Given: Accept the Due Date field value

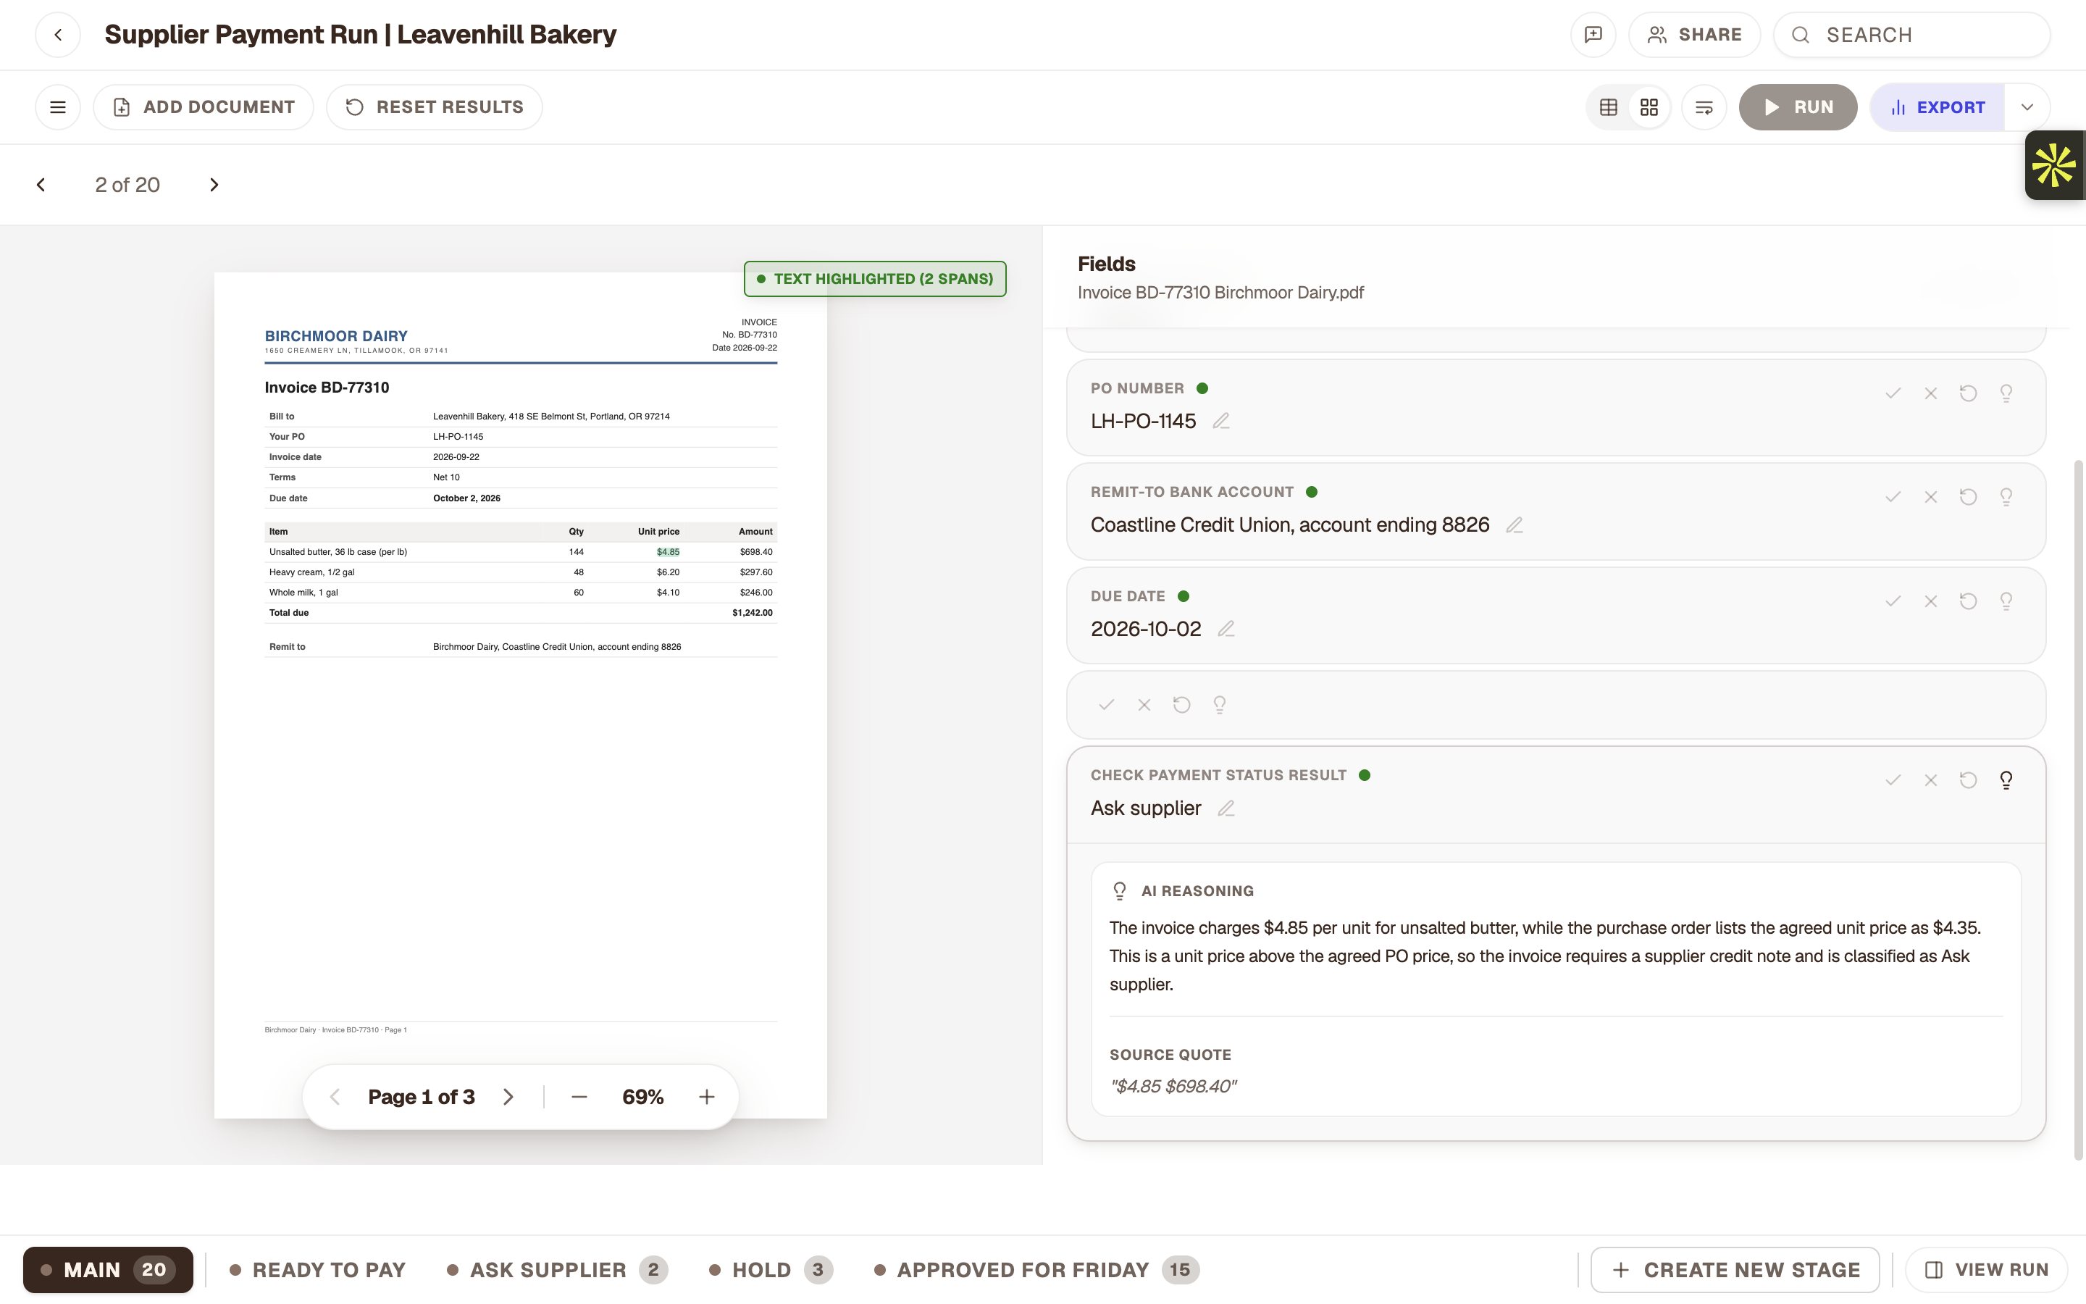Looking at the screenshot, I should [1893, 601].
